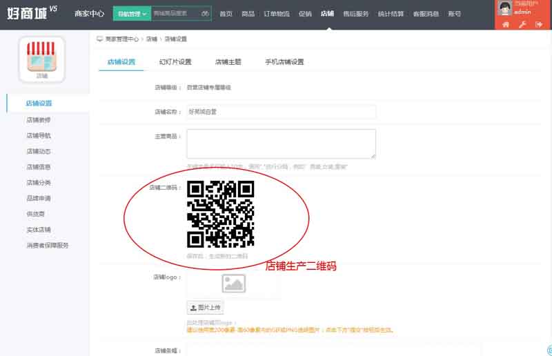Click the circular icon at bottom-right corner
The width and height of the screenshot is (552, 356).
click(x=549, y=350)
